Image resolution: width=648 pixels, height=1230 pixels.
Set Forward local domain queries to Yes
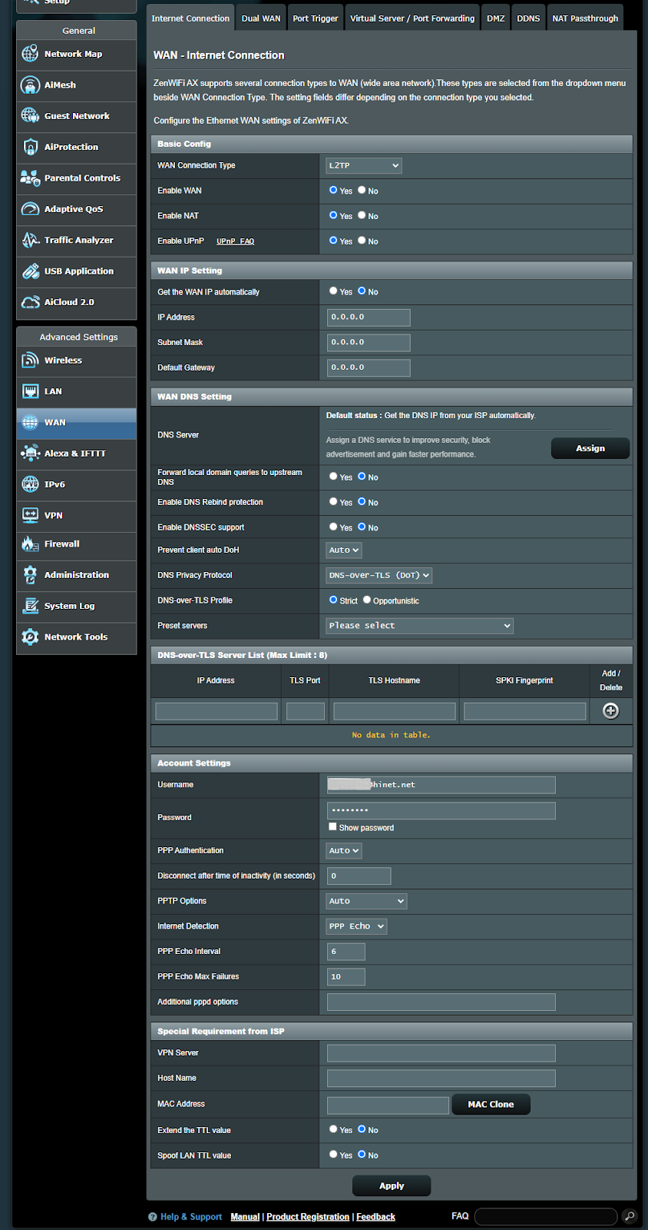(x=333, y=477)
